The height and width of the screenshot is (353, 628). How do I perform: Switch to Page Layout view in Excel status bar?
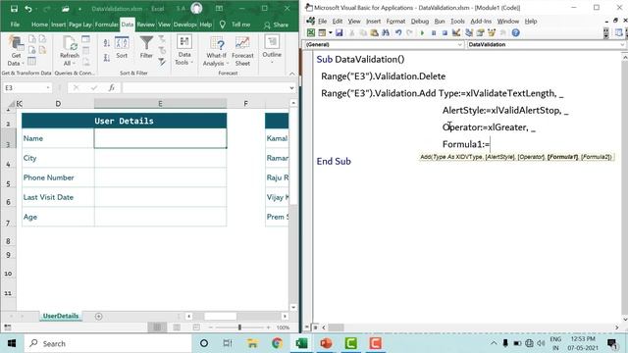click(177, 328)
